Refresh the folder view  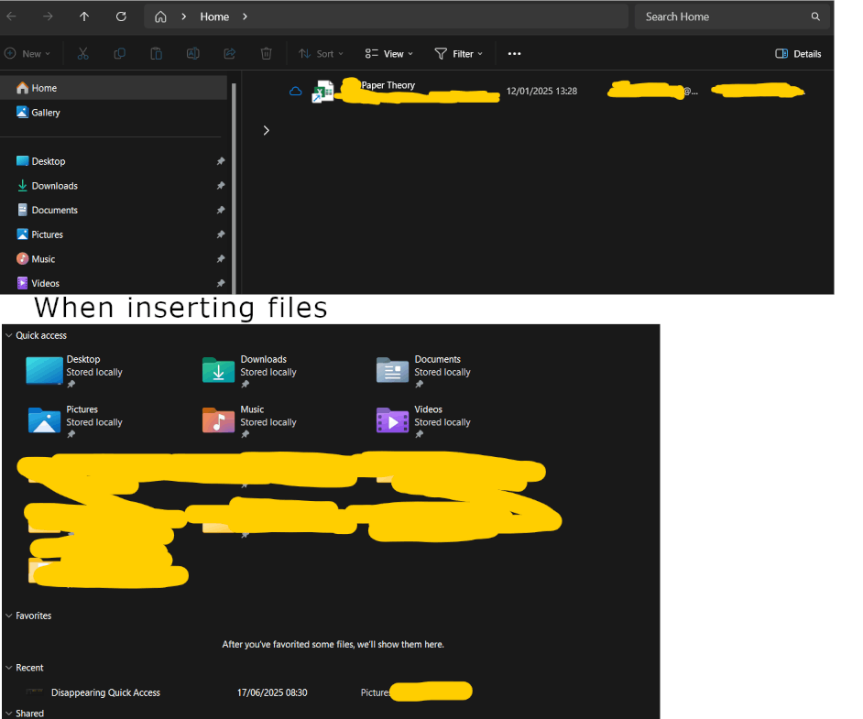121,16
